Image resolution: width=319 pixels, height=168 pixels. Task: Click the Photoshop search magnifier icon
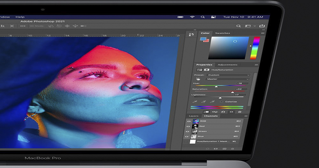(x=238, y=26)
